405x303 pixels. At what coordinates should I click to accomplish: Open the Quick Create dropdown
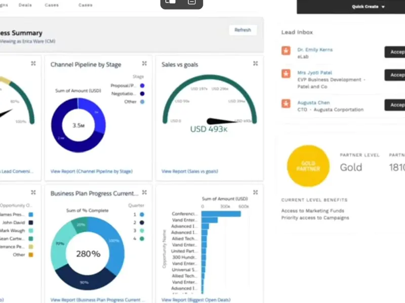(x=368, y=7)
